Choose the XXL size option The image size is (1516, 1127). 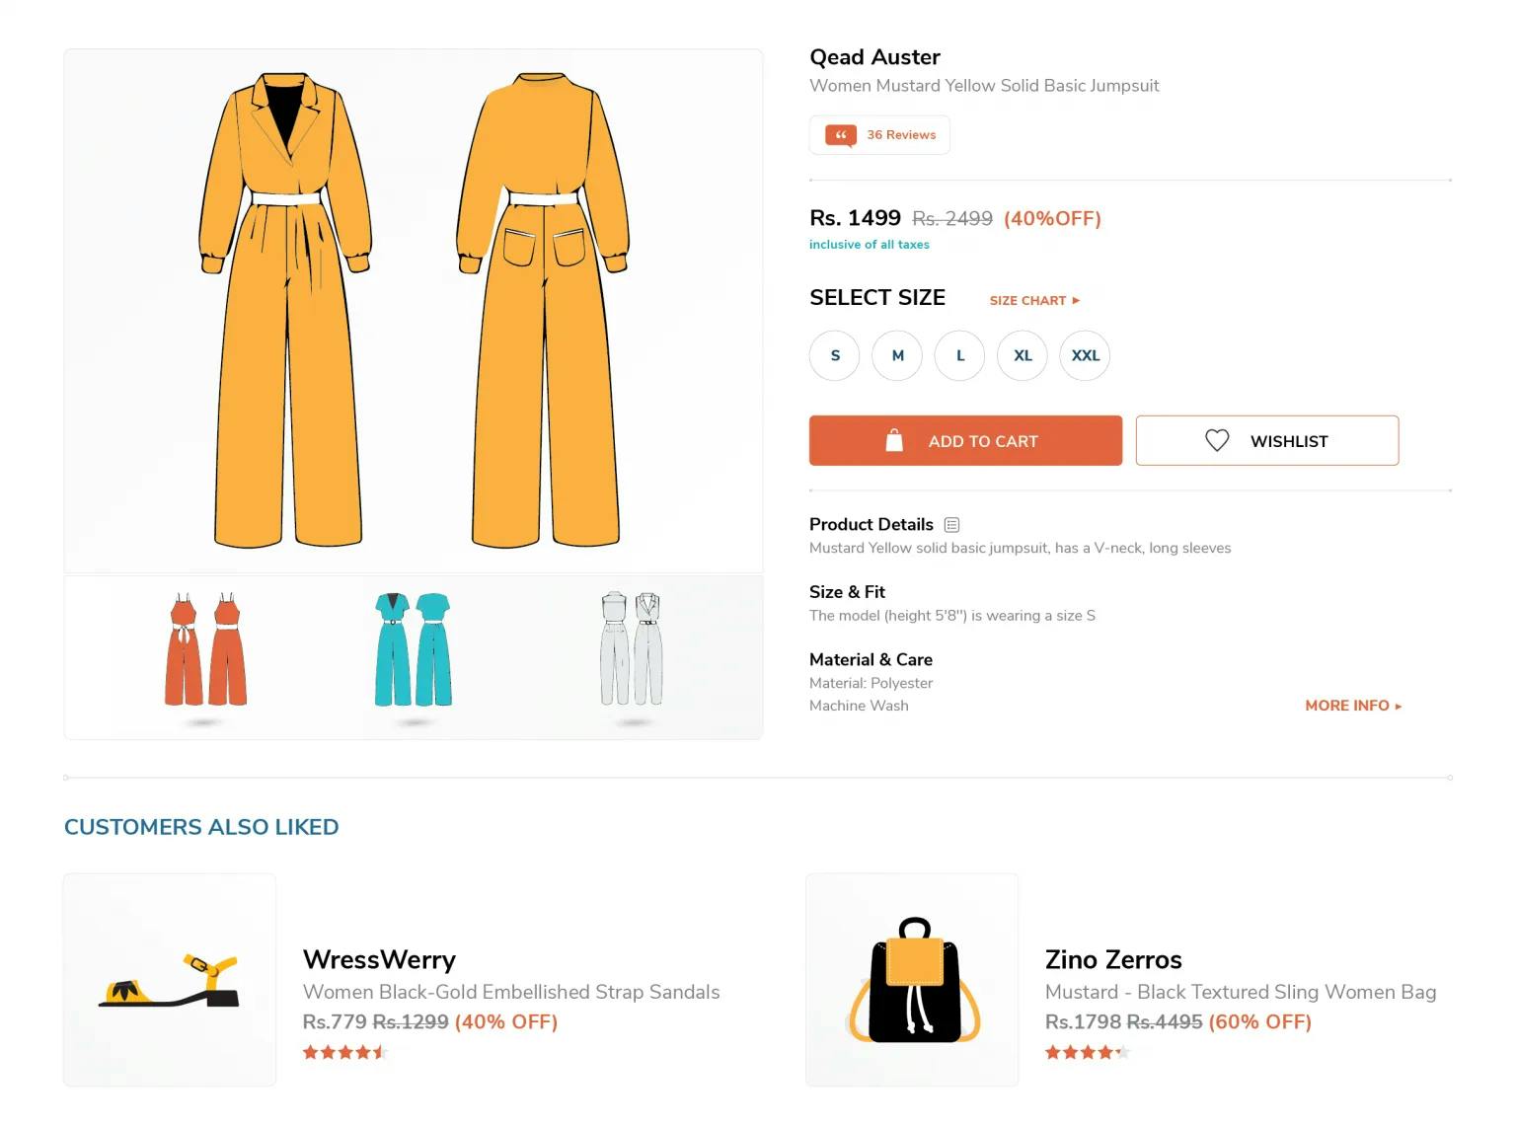[x=1085, y=355]
